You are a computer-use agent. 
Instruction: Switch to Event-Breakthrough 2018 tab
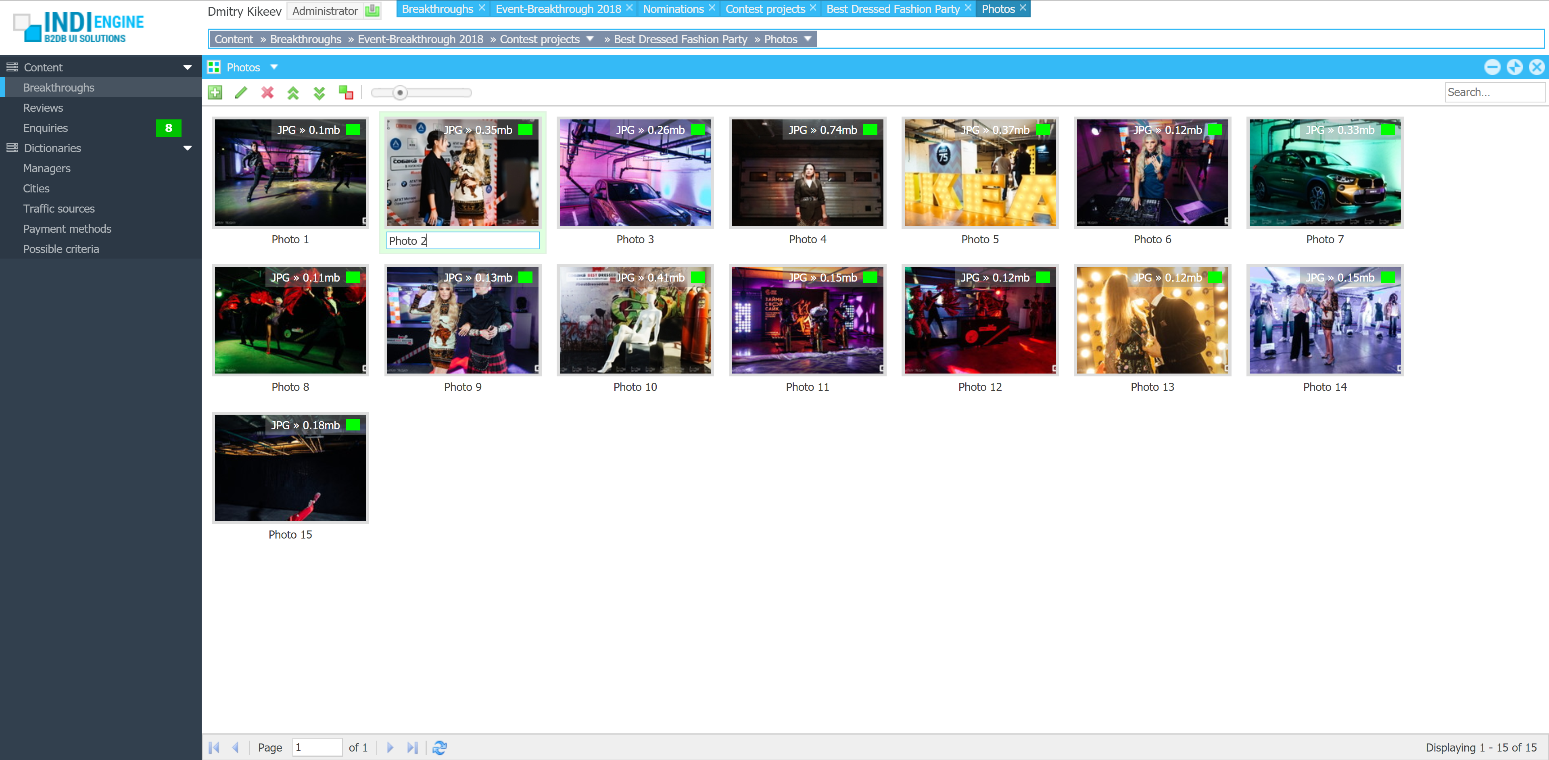tap(558, 9)
